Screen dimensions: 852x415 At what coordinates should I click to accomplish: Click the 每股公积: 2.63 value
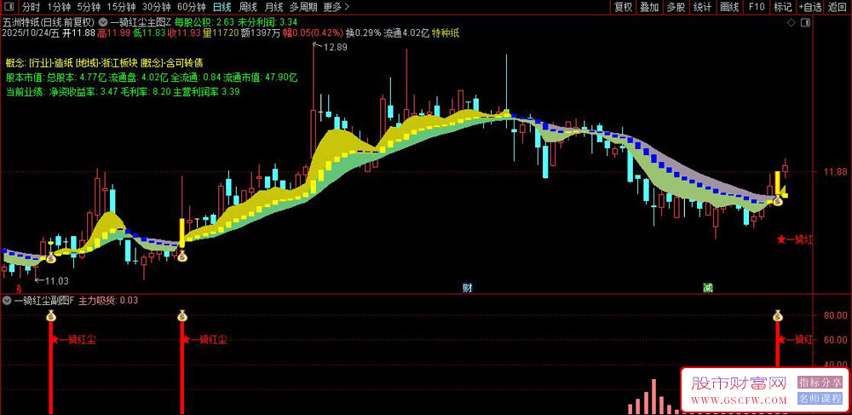coord(204,23)
